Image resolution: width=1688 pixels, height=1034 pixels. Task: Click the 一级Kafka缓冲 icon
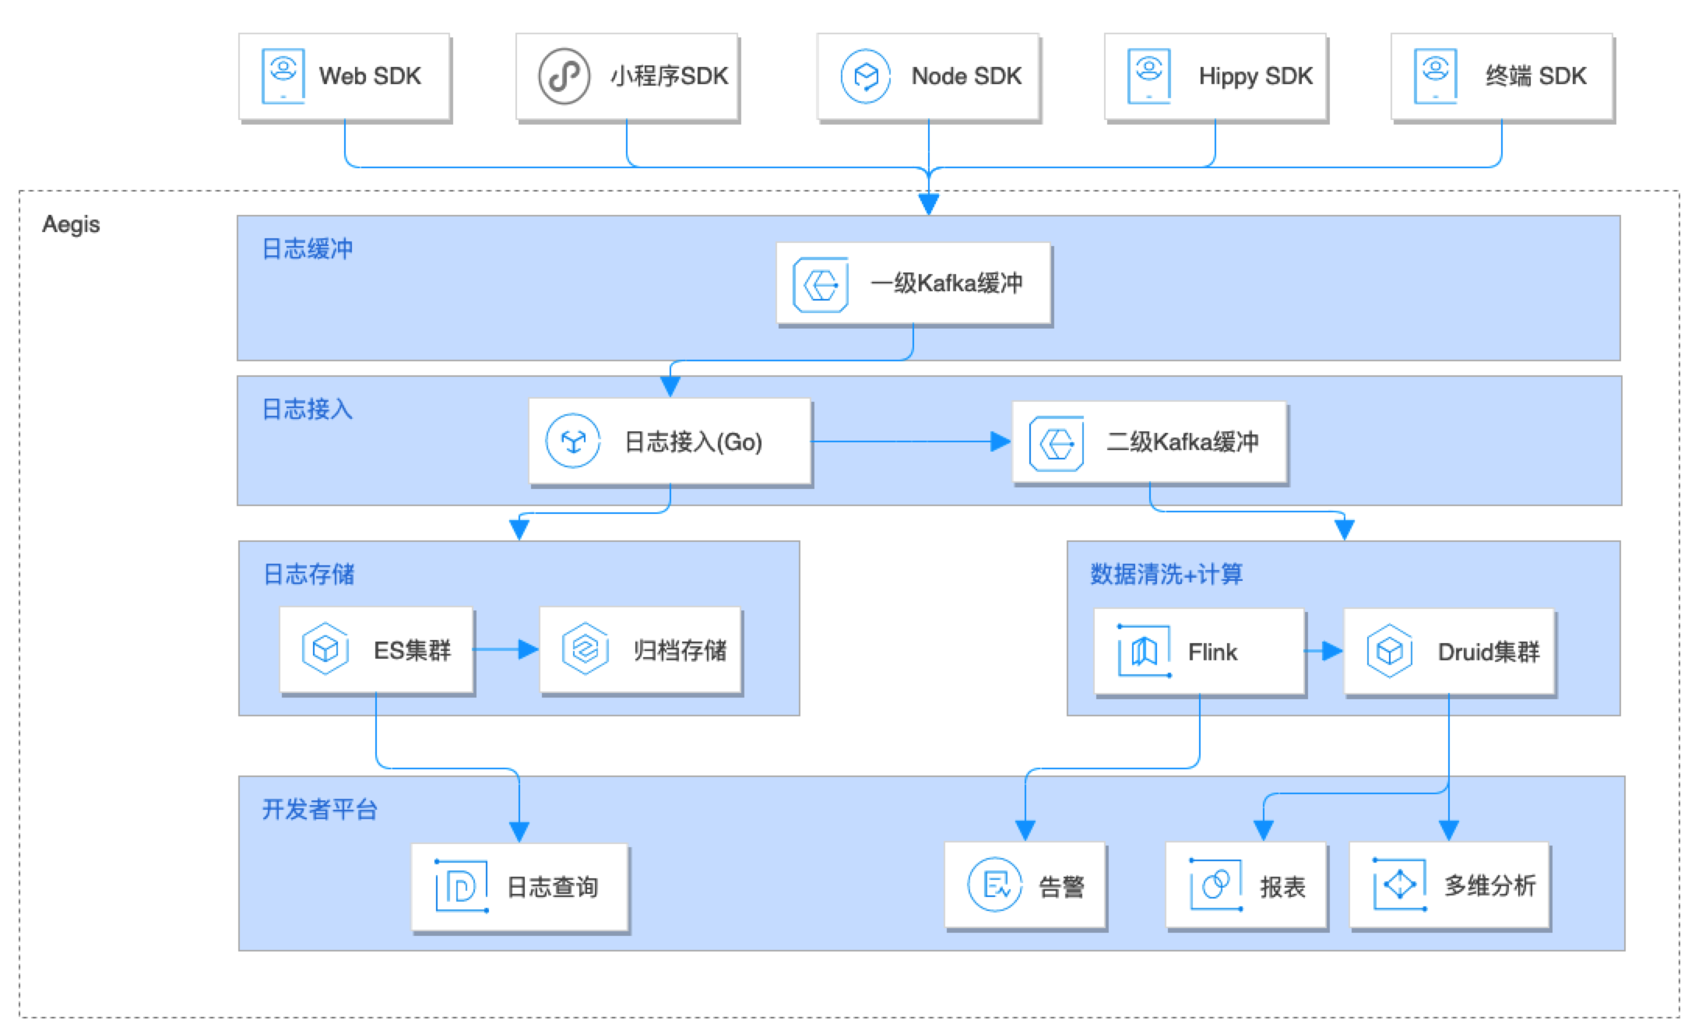tap(820, 285)
